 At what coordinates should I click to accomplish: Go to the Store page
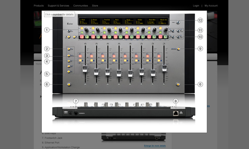pyautogui.click(x=95, y=6)
